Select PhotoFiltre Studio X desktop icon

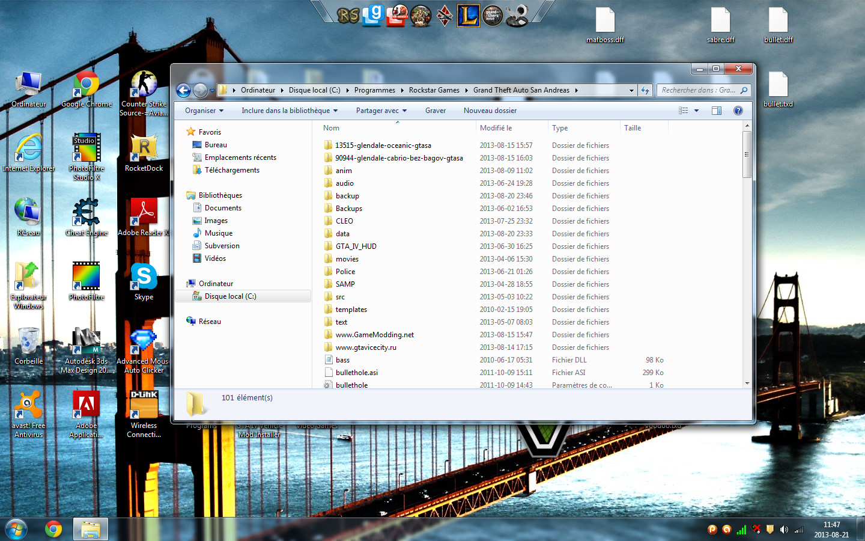[x=86, y=157]
